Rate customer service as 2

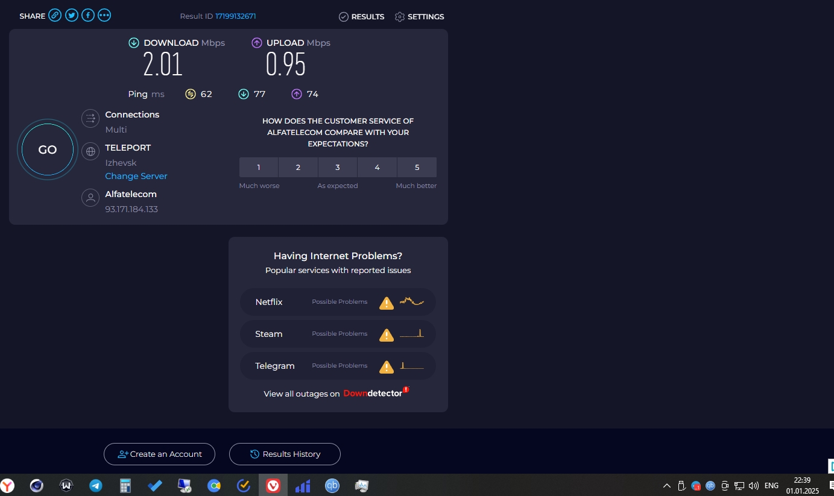(298, 168)
